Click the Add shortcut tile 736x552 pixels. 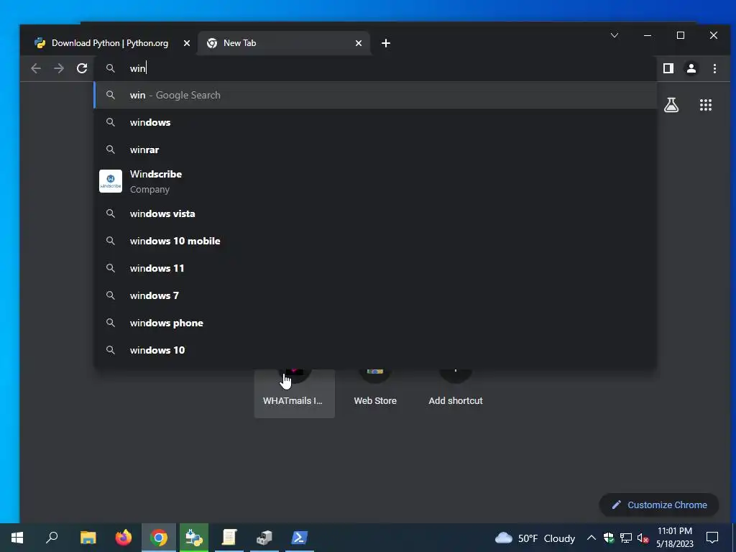click(x=455, y=393)
